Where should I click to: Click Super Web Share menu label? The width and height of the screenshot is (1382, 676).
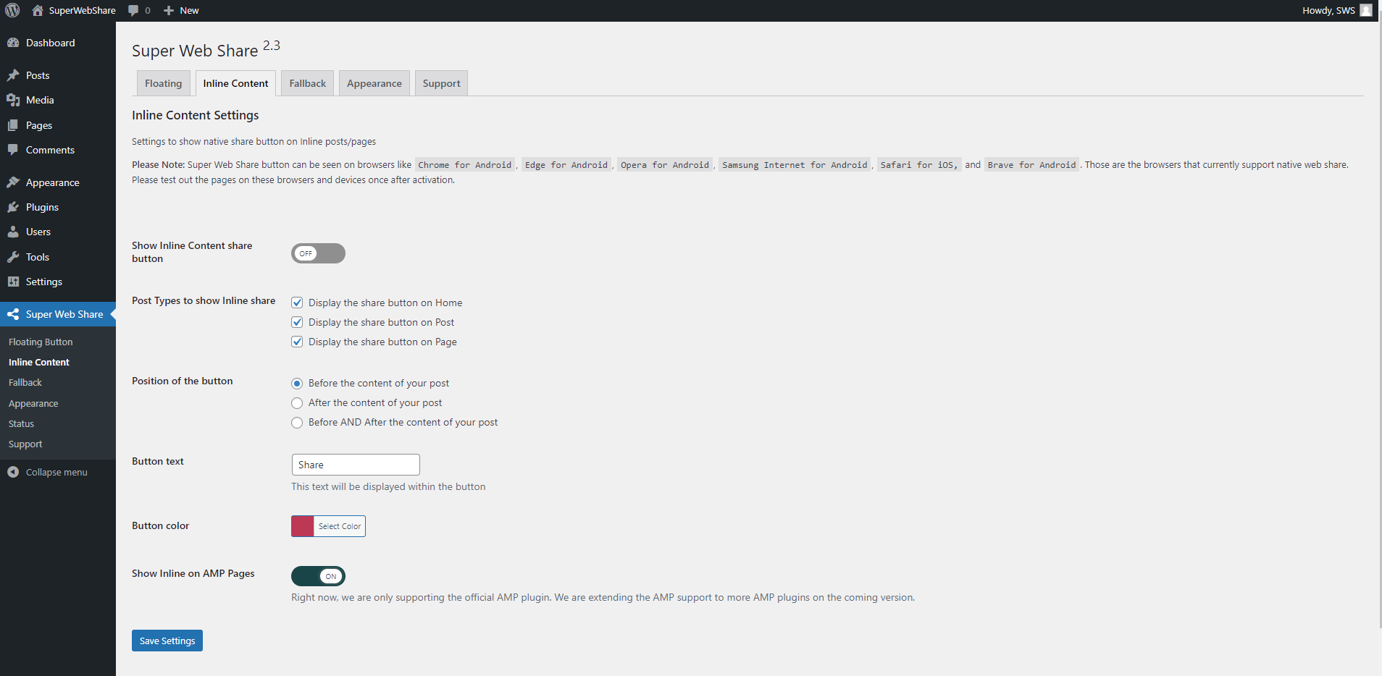pos(64,314)
